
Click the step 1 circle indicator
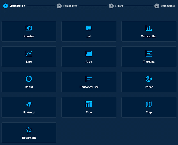point(6,6)
